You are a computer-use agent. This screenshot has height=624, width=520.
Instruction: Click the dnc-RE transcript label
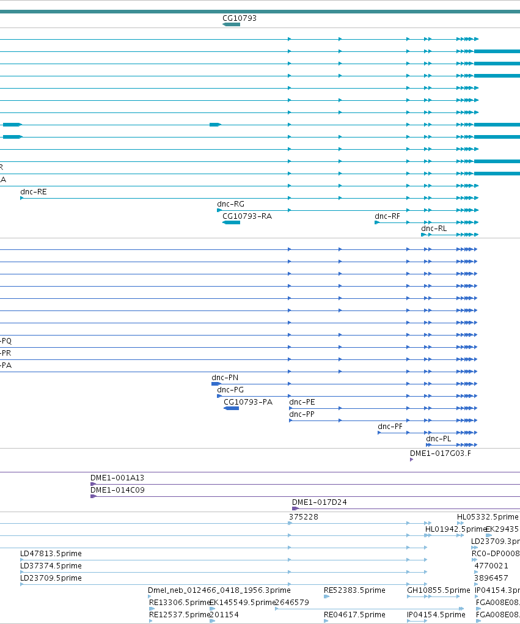pyautogui.click(x=34, y=192)
